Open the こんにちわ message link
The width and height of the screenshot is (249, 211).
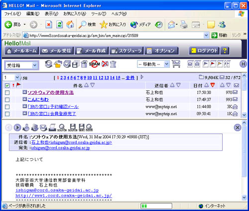click(x=38, y=100)
